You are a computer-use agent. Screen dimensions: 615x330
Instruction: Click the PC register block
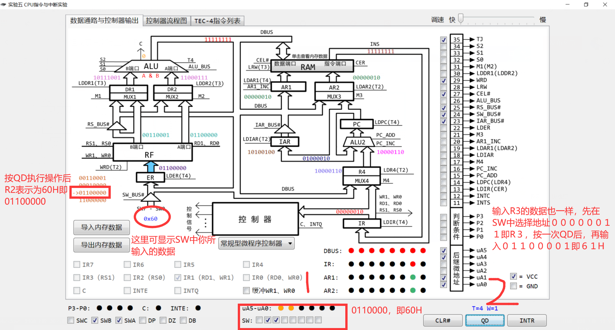tap(357, 124)
